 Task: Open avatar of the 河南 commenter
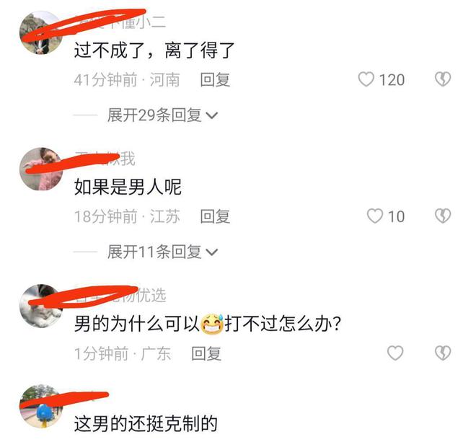pyautogui.click(x=41, y=32)
